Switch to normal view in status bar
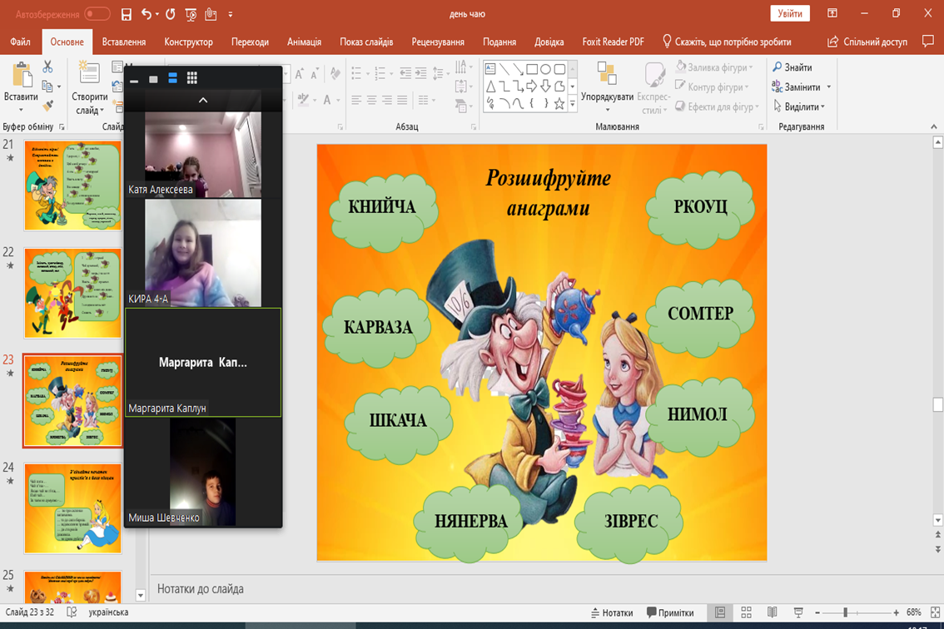 (x=719, y=612)
